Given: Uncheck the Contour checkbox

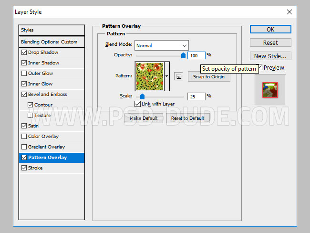Looking at the screenshot, I should (x=30, y=105).
